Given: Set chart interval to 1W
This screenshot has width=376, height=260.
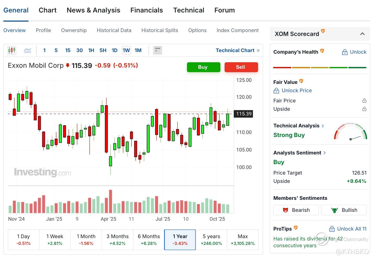Looking at the screenshot, I should click(x=126, y=50).
